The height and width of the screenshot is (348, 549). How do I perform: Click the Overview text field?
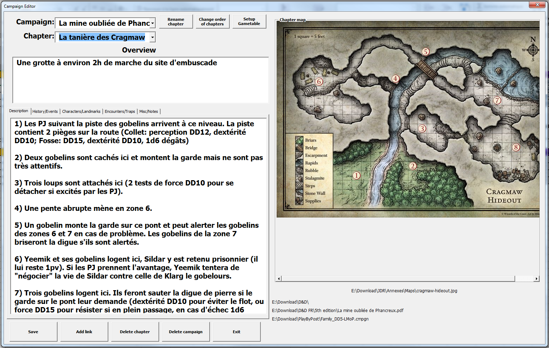[x=140, y=80]
